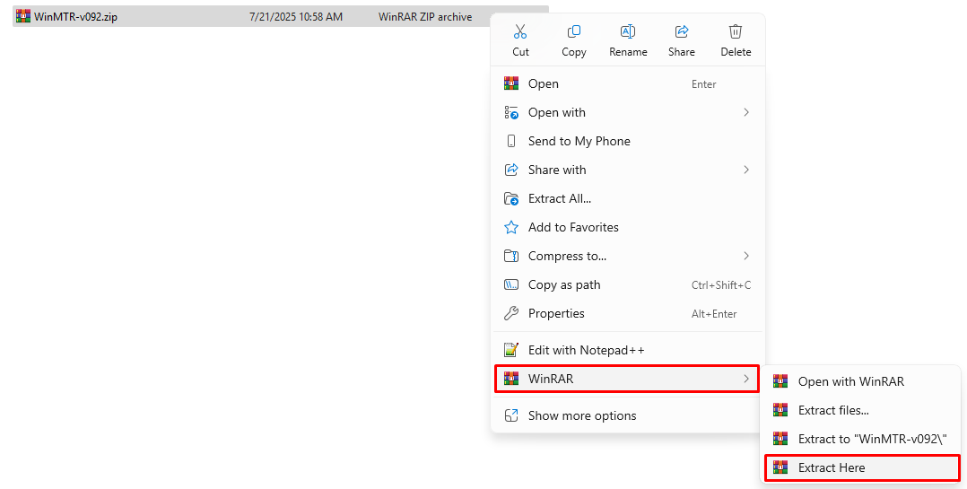This screenshot has width=967, height=489.
Task: Expand the Open with submenu arrow
Action: pos(746,112)
